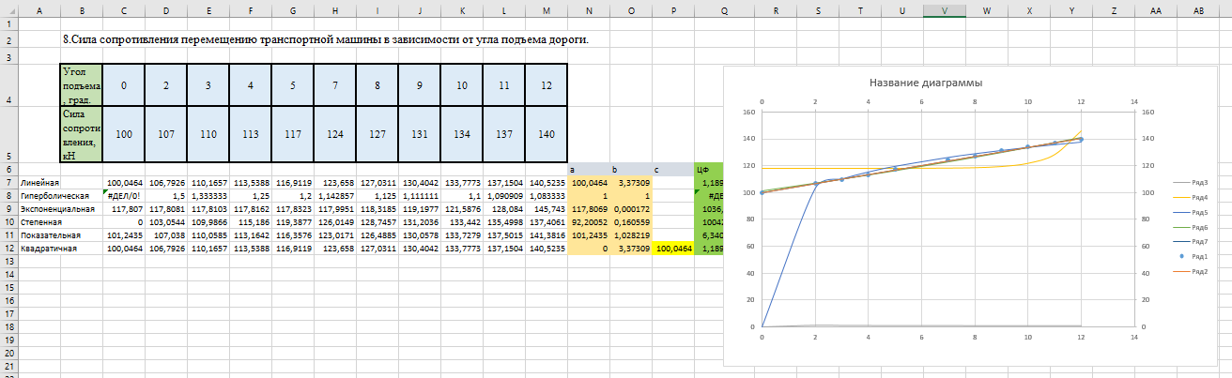Screen dimensions: 1232x378
Task: Click the title text cell about 'Сила сопротивления'
Action: tap(325, 40)
